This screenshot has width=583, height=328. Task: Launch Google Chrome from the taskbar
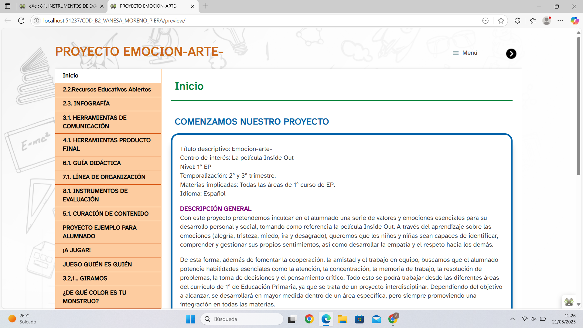(309, 319)
